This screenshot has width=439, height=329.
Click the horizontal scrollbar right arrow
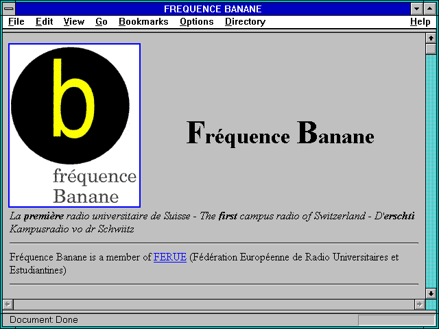[420, 304]
